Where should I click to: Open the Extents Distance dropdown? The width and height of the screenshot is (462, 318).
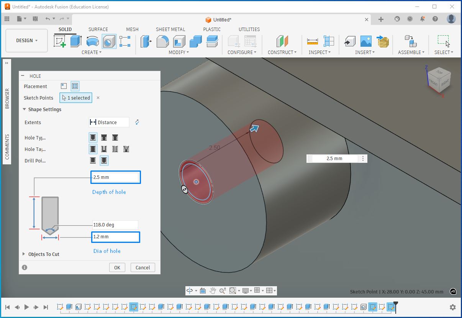coord(109,122)
